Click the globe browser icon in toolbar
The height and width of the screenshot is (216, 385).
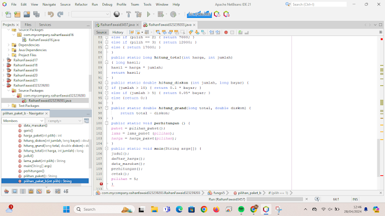tap(117, 15)
